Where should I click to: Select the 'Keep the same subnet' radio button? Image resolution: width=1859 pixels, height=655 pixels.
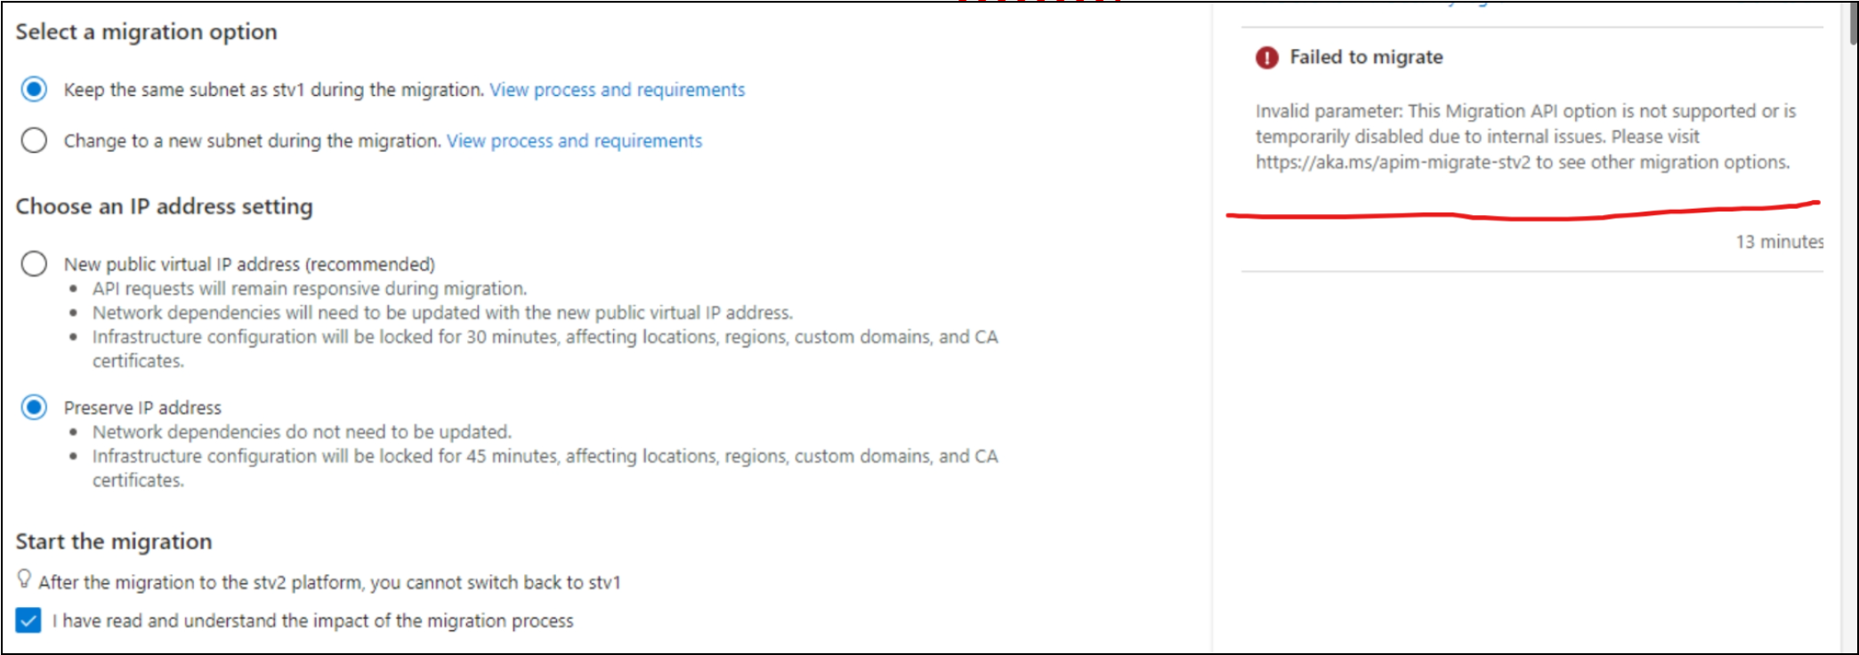pyautogui.click(x=34, y=90)
